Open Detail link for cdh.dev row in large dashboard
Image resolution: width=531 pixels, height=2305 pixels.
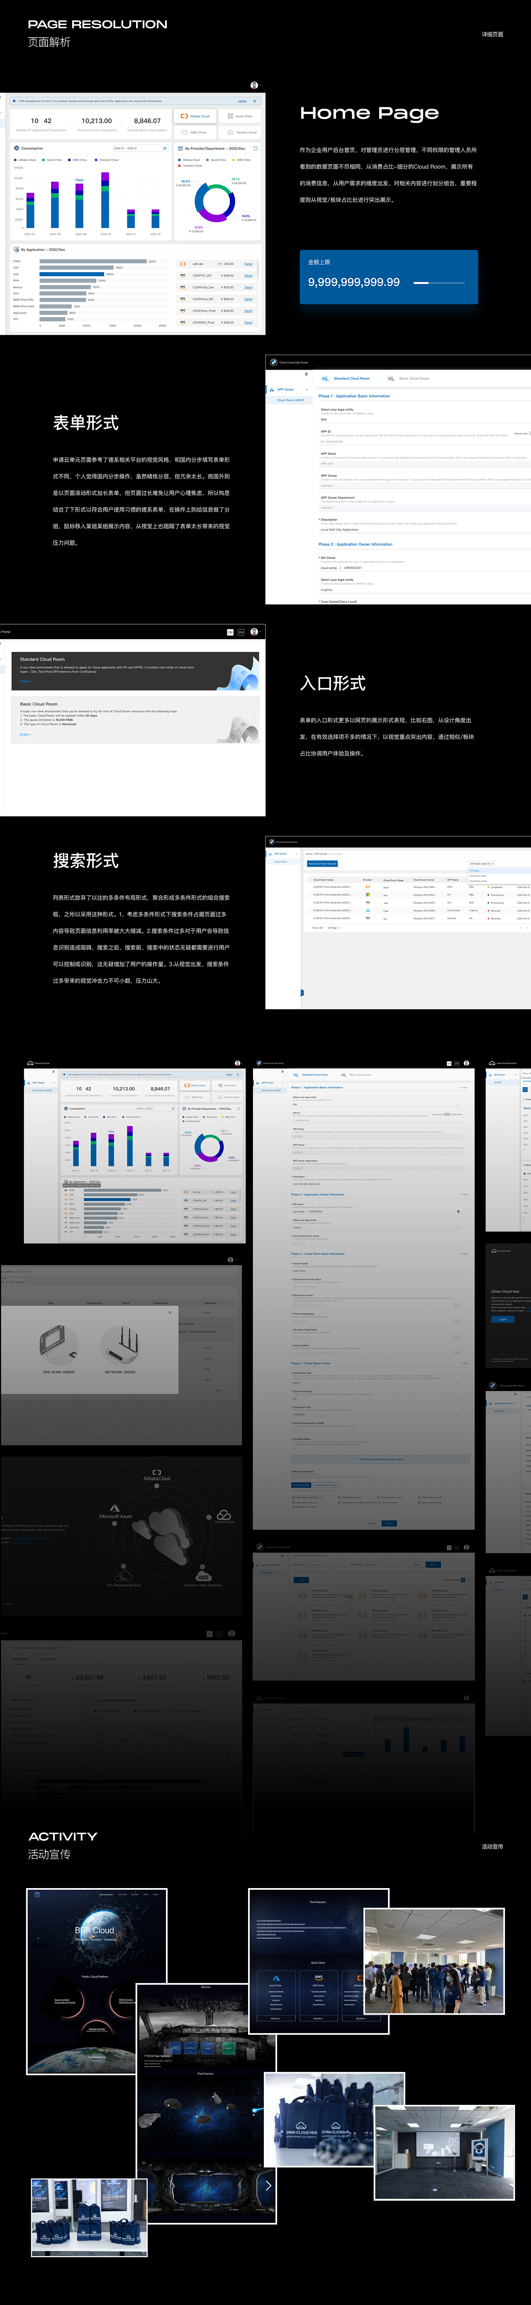248,264
